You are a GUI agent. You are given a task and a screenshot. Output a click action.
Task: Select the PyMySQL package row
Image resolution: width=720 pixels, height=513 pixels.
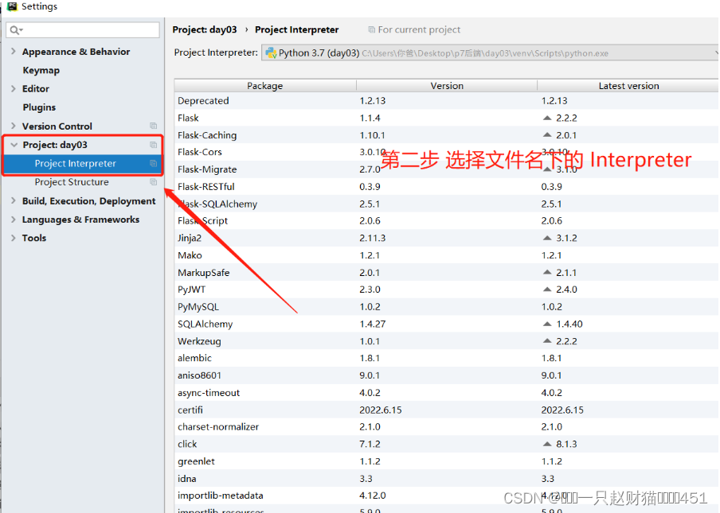tap(446, 307)
